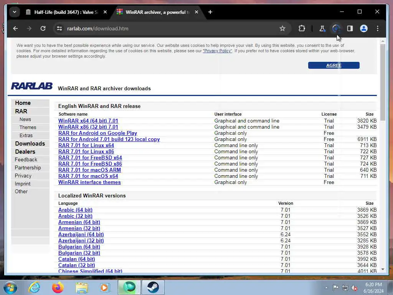Download RAR 7.01 for FreeBSD x64

click(90, 157)
